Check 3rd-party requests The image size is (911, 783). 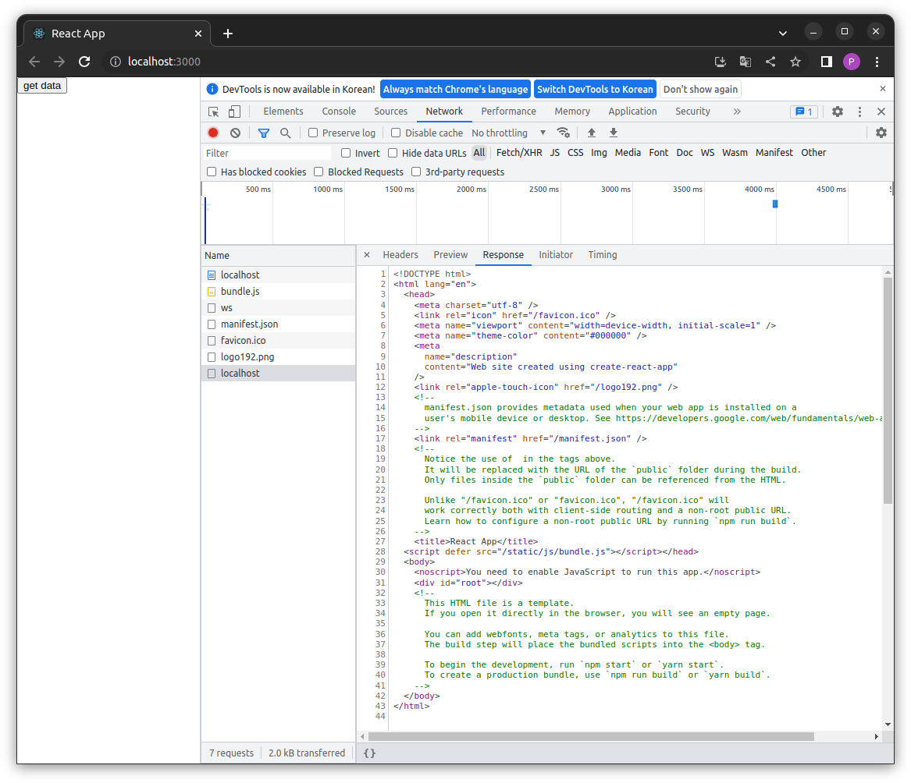pos(416,172)
